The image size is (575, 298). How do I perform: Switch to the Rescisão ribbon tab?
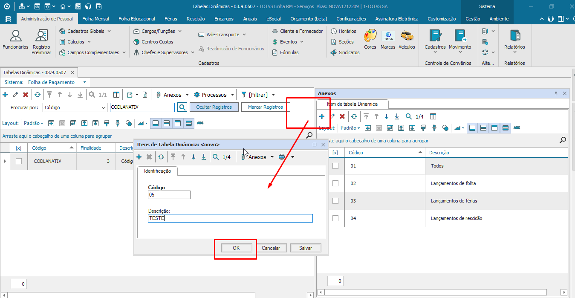[x=196, y=19]
